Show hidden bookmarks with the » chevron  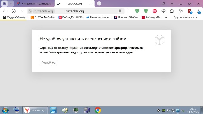pos(166,17)
